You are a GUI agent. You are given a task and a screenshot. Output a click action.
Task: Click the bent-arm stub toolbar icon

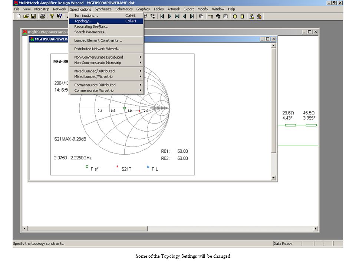click(x=211, y=16)
